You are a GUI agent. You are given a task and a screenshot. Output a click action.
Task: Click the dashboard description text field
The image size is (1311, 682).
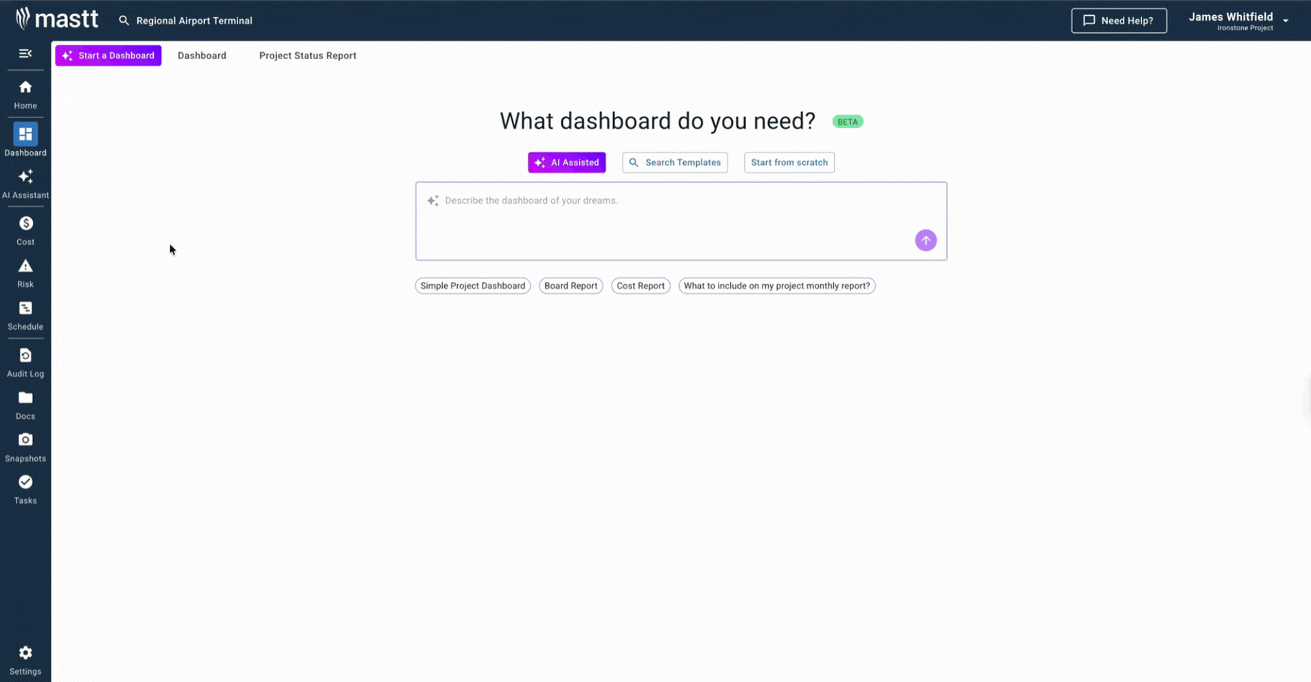(x=680, y=220)
